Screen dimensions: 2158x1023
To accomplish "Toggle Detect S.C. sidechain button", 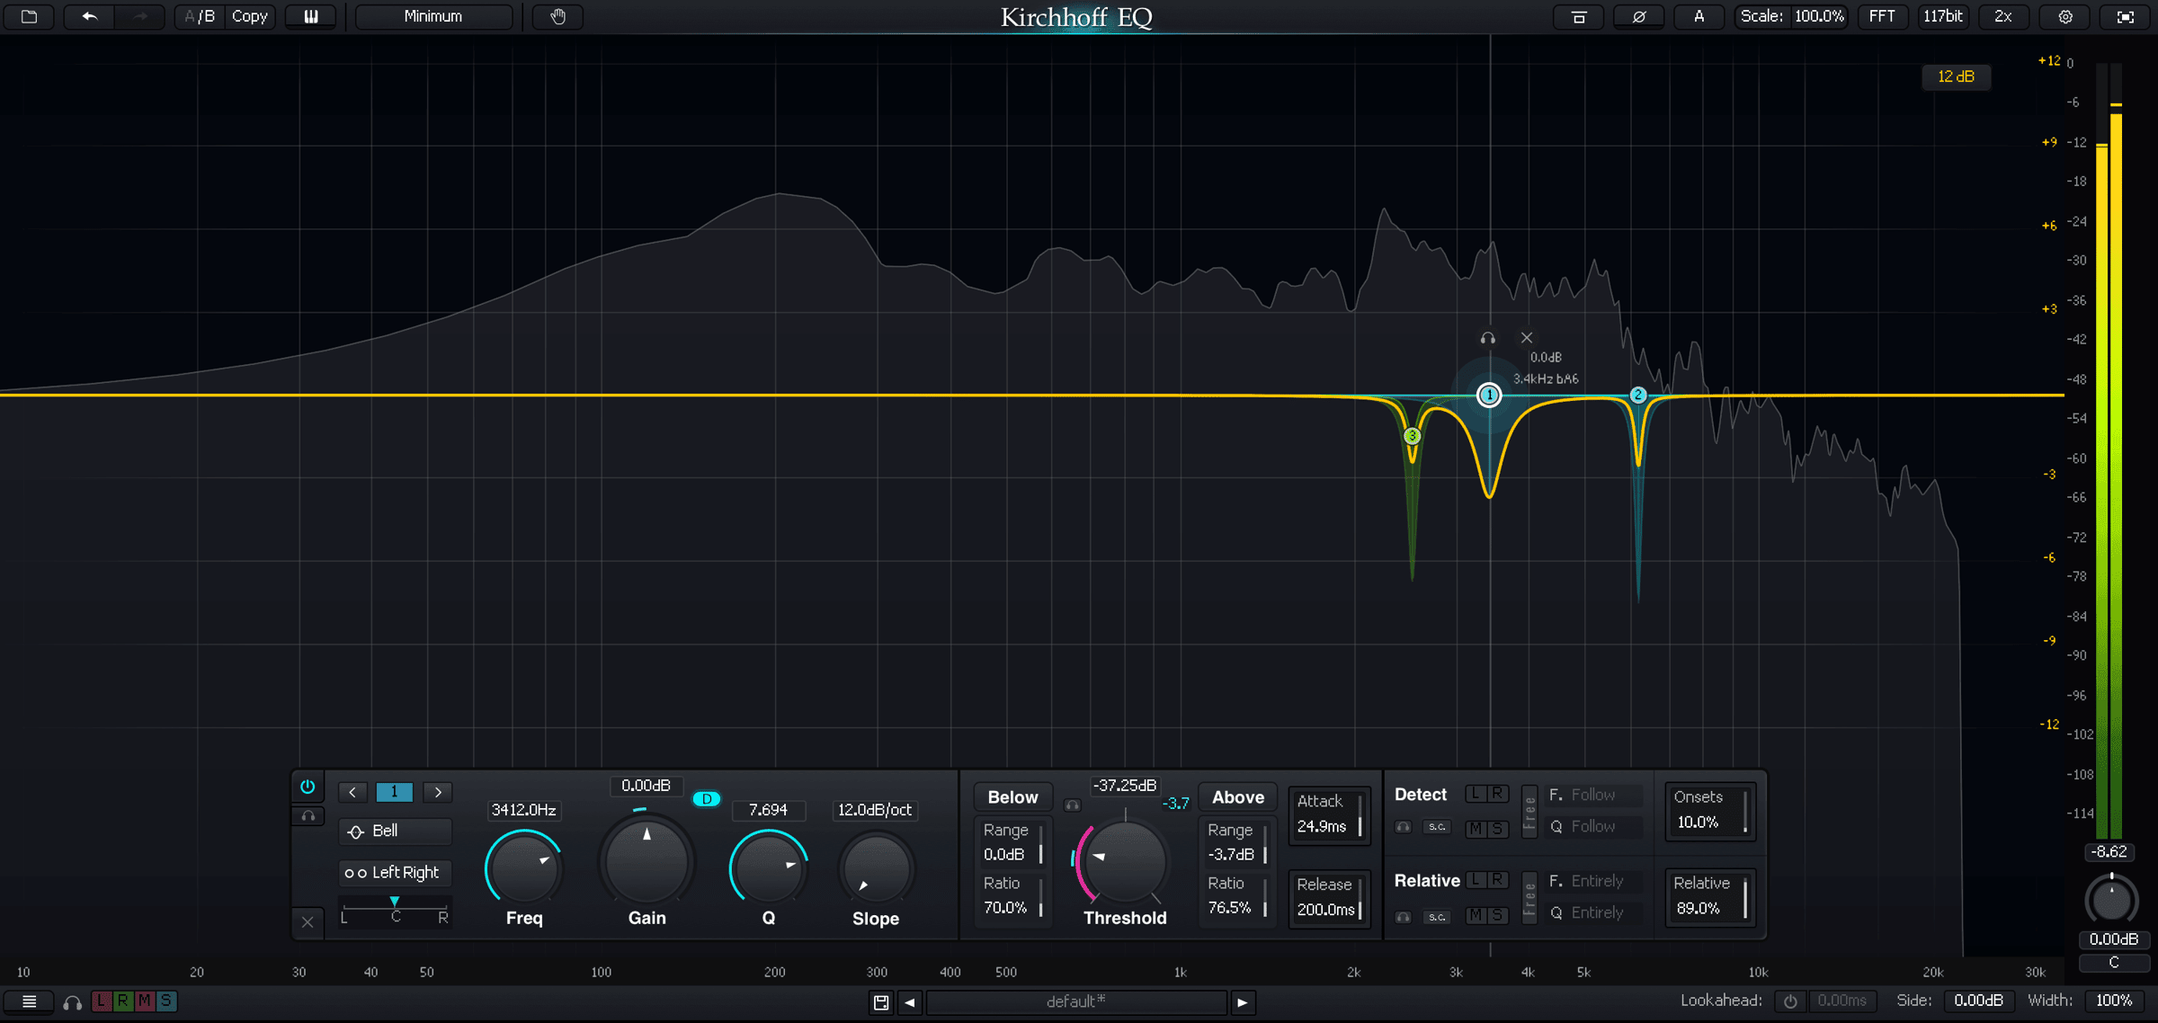I will click(x=1437, y=827).
